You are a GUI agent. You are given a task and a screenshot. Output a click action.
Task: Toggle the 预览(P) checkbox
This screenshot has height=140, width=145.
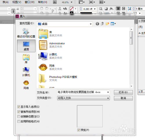click(x=79, y=130)
